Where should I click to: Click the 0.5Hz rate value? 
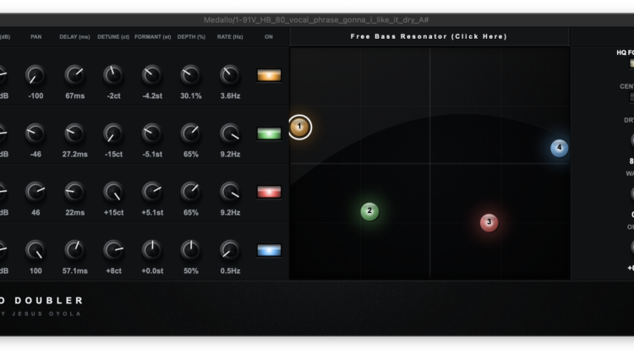(x=230, y=271)
